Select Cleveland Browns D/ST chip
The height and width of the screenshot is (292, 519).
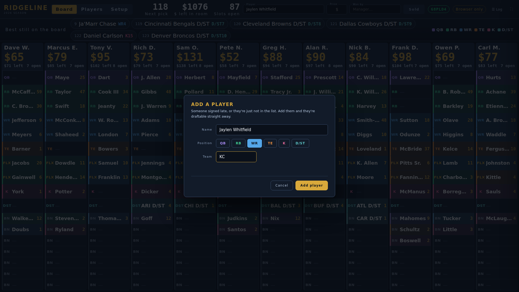[x=277, y=24]
